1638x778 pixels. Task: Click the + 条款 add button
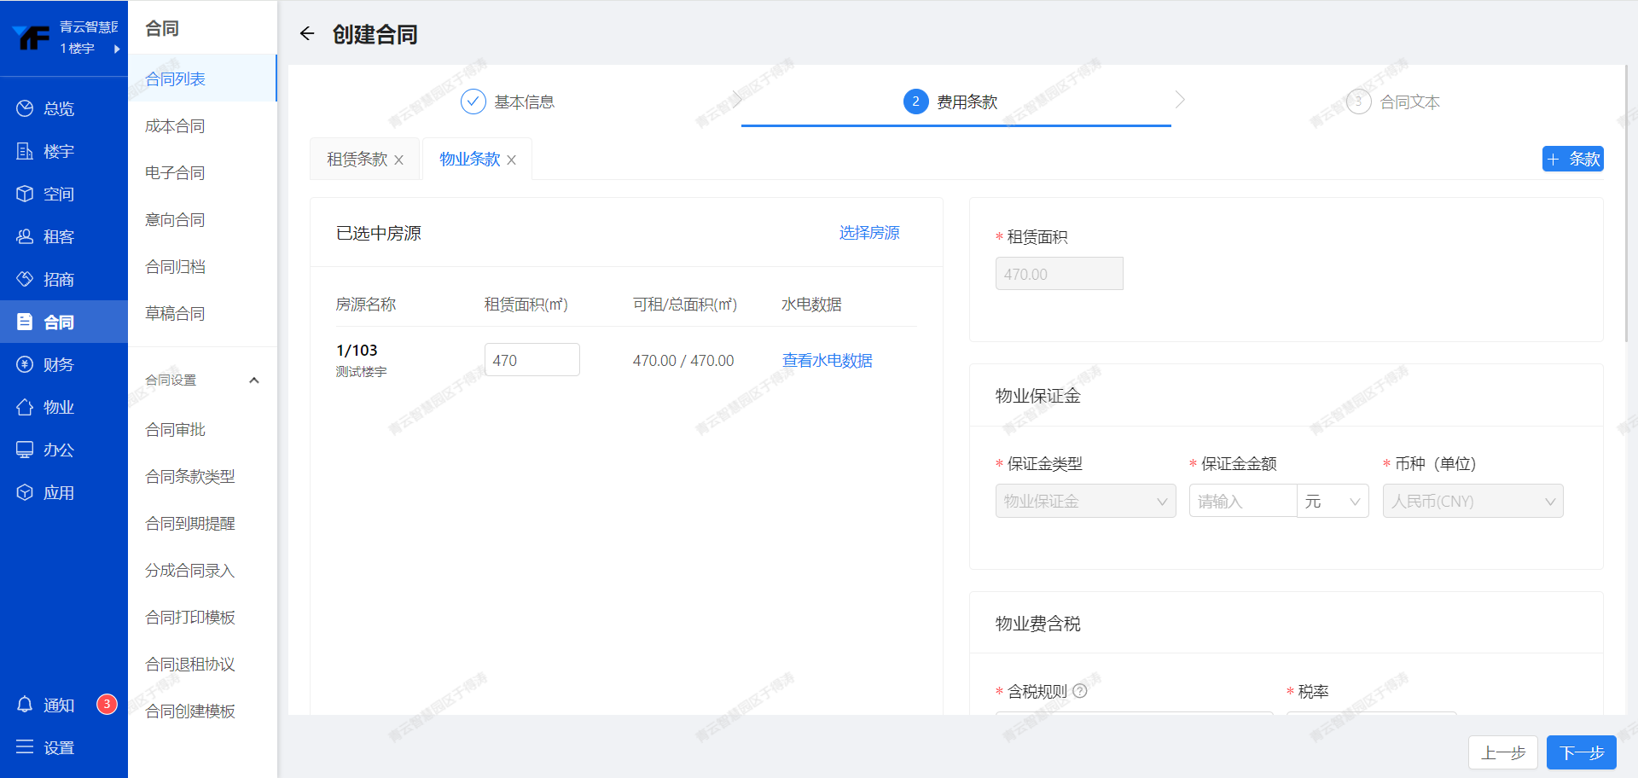tap(1572, 159)
